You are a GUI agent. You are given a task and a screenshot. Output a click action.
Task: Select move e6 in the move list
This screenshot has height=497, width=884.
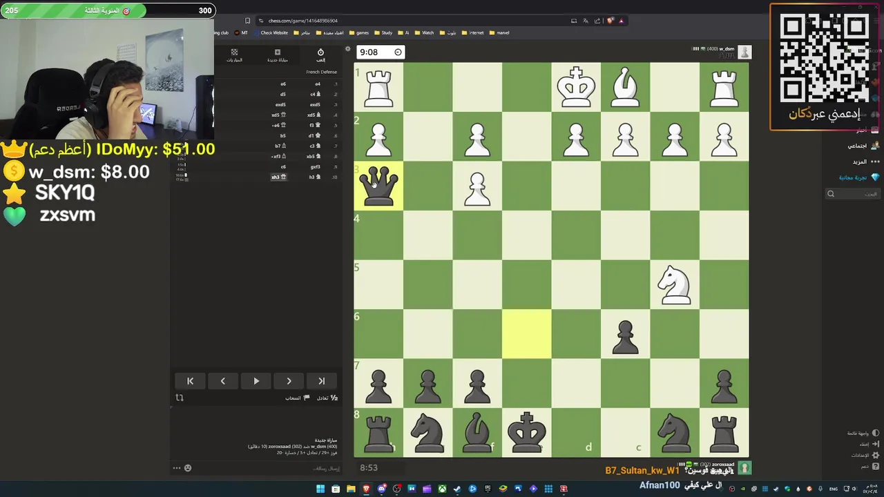pyautogui.click(x=283, y=84)
